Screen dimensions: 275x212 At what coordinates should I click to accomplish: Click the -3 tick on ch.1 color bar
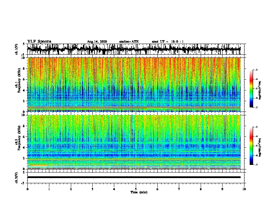(256, 70)
